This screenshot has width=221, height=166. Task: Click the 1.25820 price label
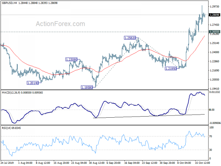pos(130,38)
